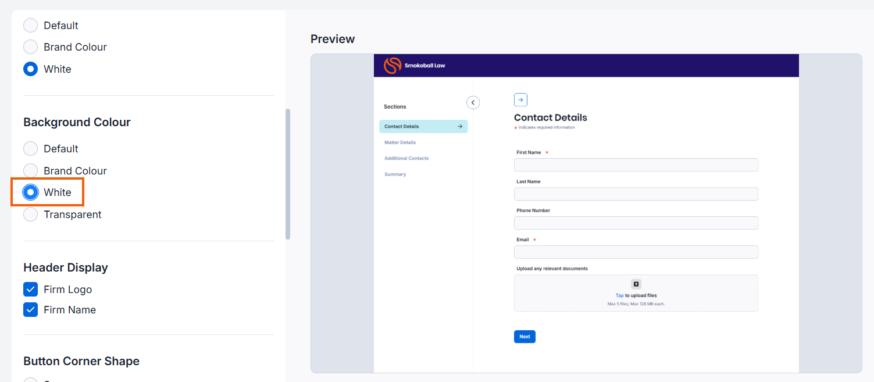Collapse the Sections sidebar with chevron

coord(473,102)
